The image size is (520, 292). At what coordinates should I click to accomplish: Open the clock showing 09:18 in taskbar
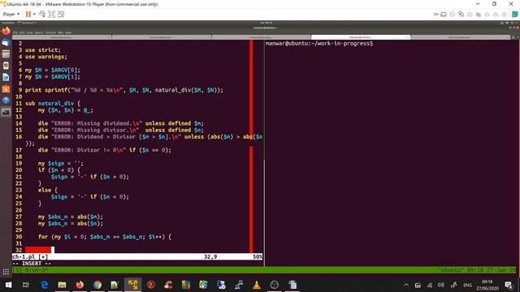coord(487,285)
